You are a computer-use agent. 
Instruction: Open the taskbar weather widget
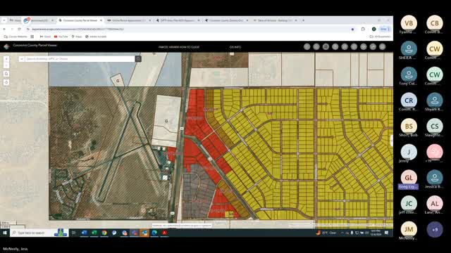click(x=326, y=233)
